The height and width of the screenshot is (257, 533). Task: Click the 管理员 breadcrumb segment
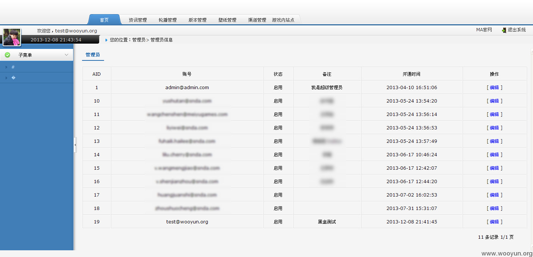pos(139,40)
